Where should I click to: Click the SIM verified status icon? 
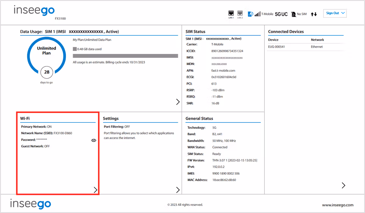(x=251, y=14)
